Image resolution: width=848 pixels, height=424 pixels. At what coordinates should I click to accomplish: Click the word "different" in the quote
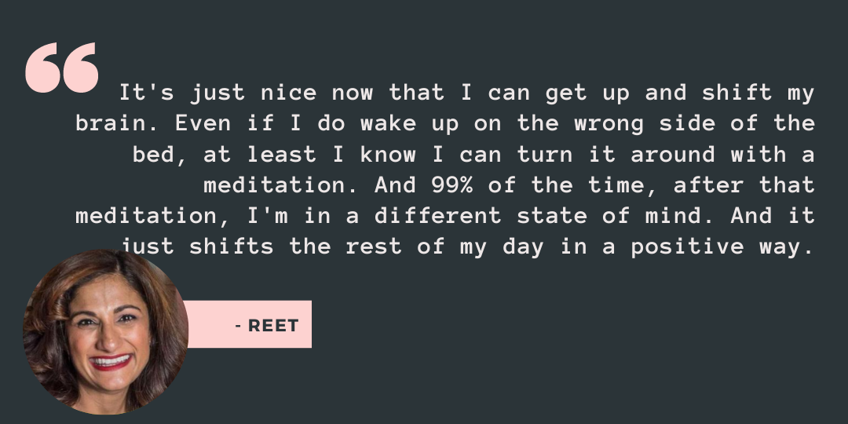[x=438, y=217]
